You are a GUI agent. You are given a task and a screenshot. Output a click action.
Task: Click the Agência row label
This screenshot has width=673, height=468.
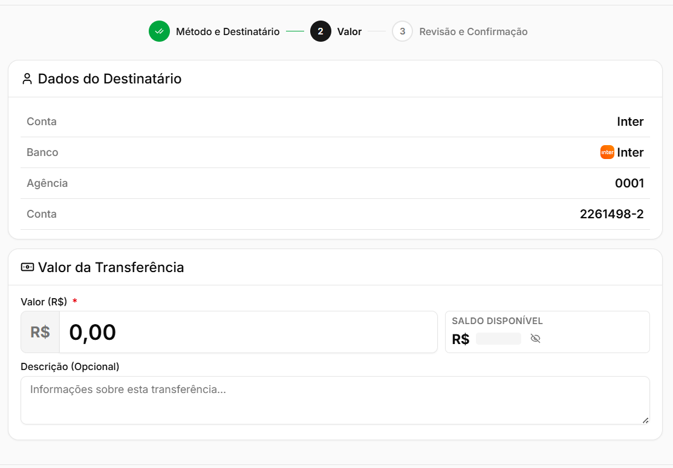tap(47, 183)
